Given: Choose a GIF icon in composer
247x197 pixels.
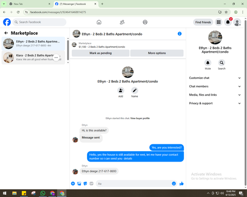Looking at the screenshot, I should pyautogui.click(x=91, y=184).
